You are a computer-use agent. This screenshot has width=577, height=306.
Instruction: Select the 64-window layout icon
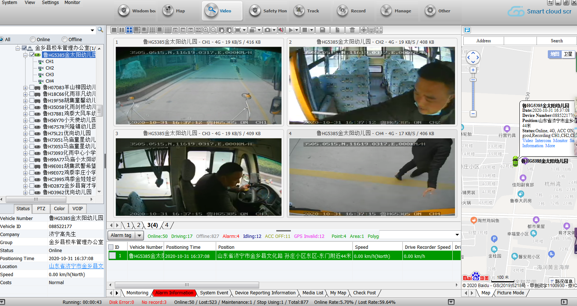191,30
